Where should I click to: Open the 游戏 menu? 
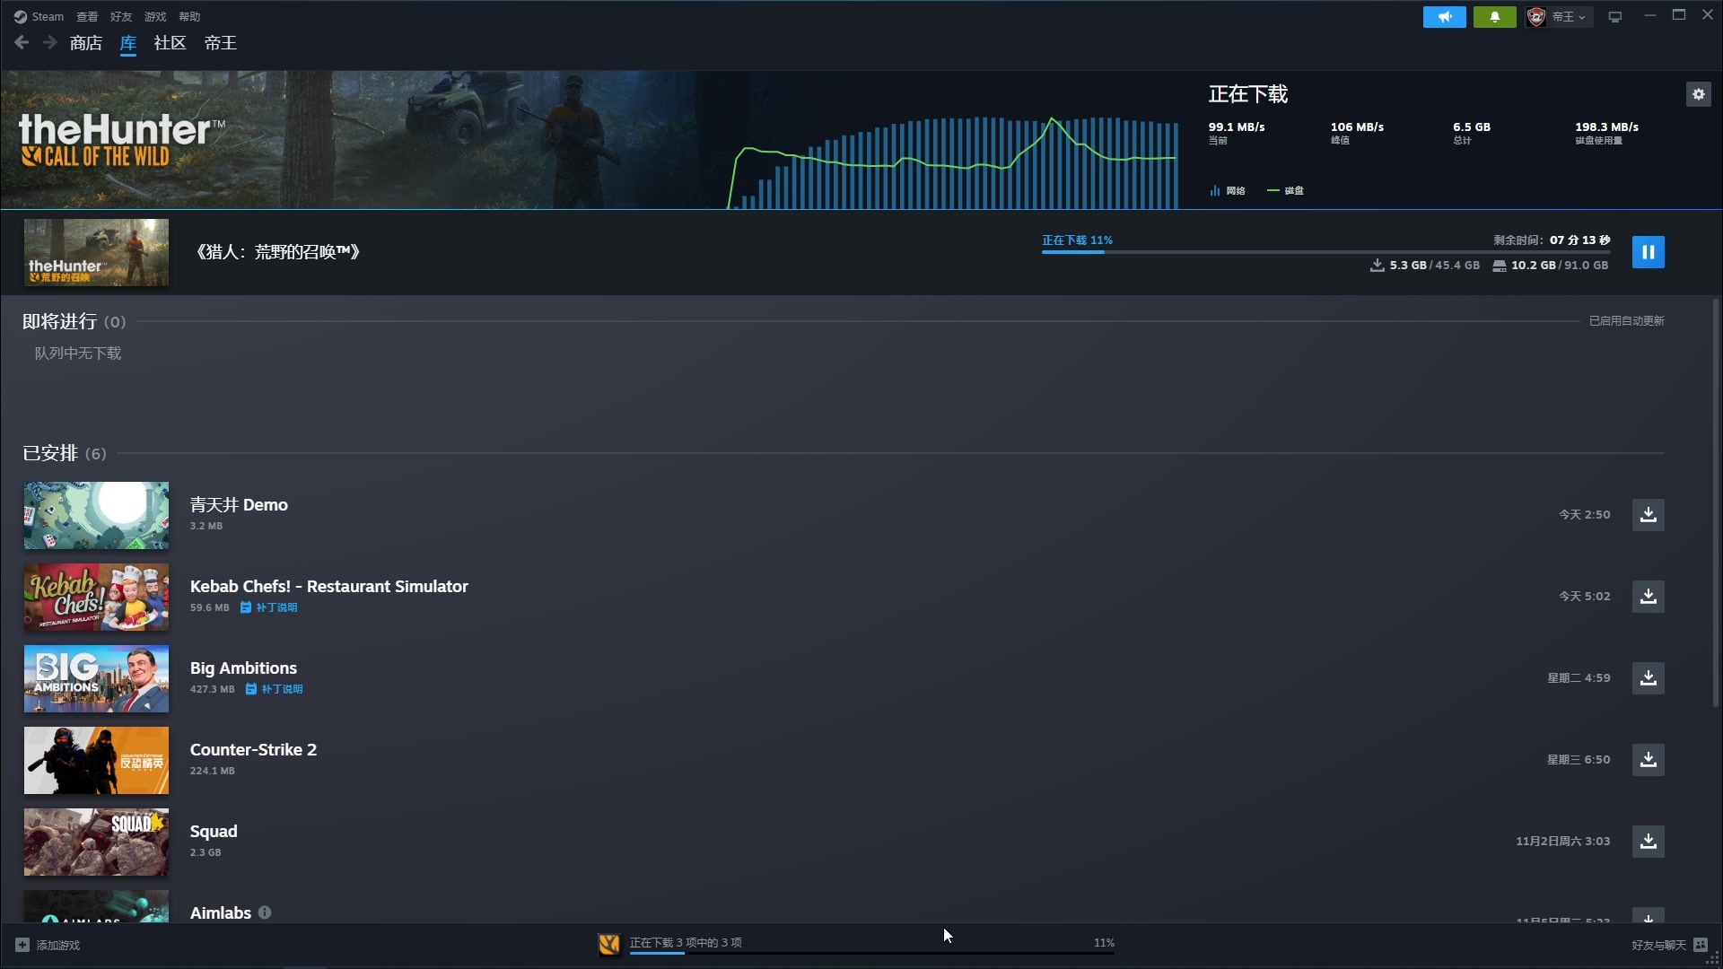tap(155, 17)
